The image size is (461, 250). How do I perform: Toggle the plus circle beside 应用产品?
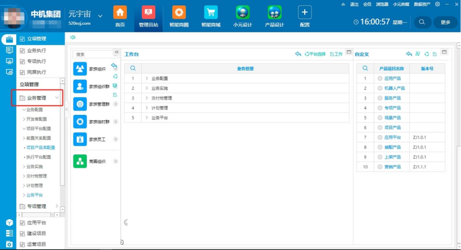[380, 79]
